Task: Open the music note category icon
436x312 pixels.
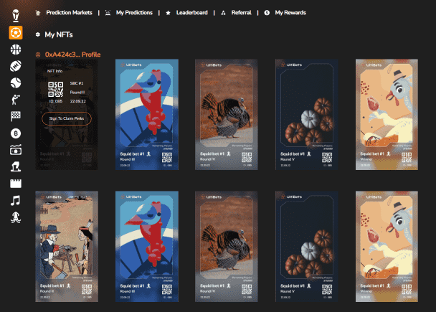Action: coord(16,200)
